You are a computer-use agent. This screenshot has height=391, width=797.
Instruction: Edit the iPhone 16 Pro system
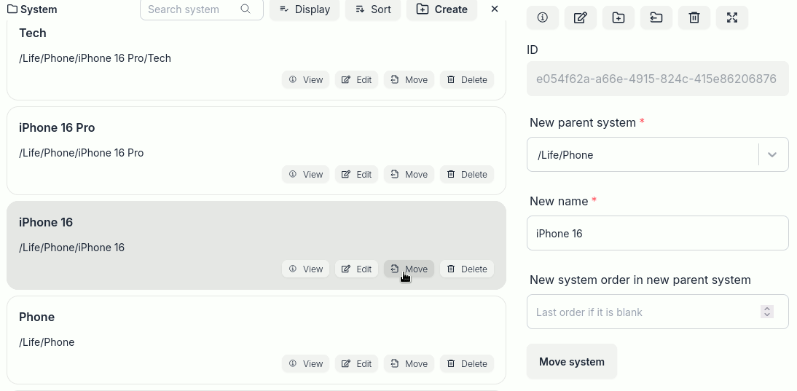coord(356,174)
